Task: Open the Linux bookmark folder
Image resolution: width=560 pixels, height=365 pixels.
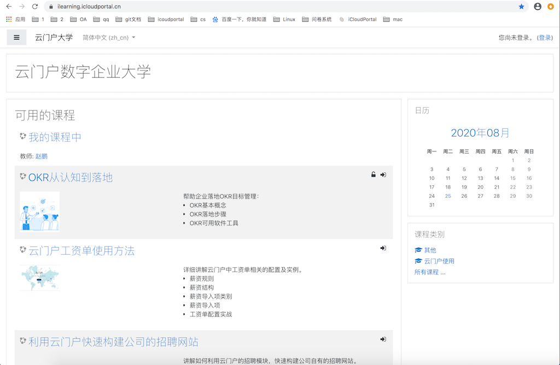Action: [284, 19]
